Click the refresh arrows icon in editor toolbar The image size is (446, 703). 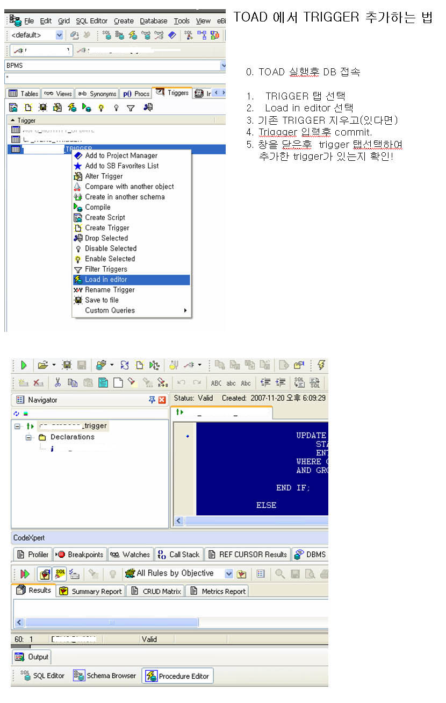(125, 365)
